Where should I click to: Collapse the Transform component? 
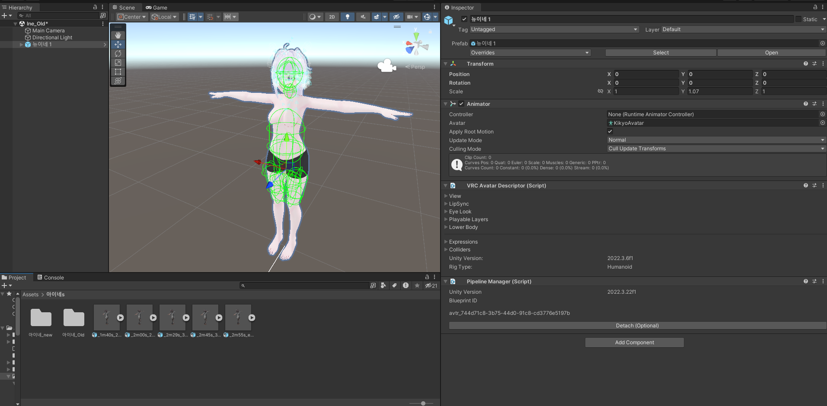(x=446, y=63)
